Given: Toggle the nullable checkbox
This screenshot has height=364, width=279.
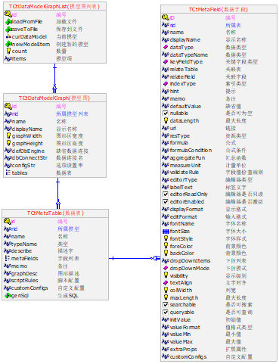Looking at the screenshot, I should point(166,114).
